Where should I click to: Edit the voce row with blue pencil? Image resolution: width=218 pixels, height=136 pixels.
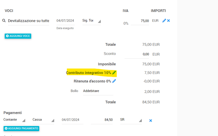(164, 21)
